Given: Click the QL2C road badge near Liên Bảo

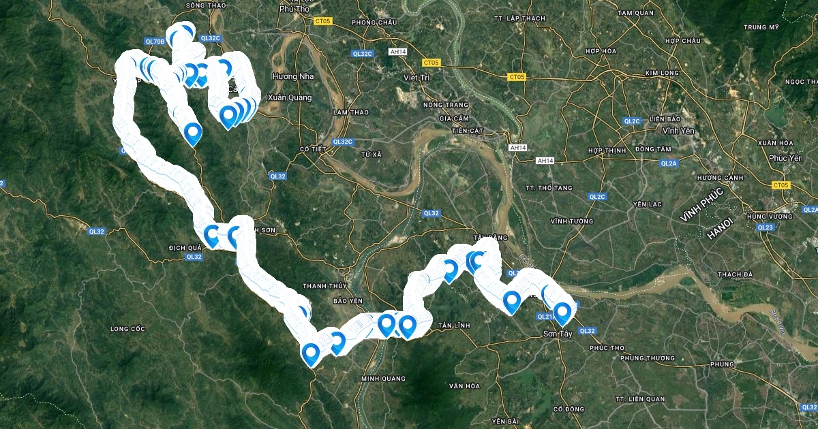Looking at the screenshot, I should 632,121.
